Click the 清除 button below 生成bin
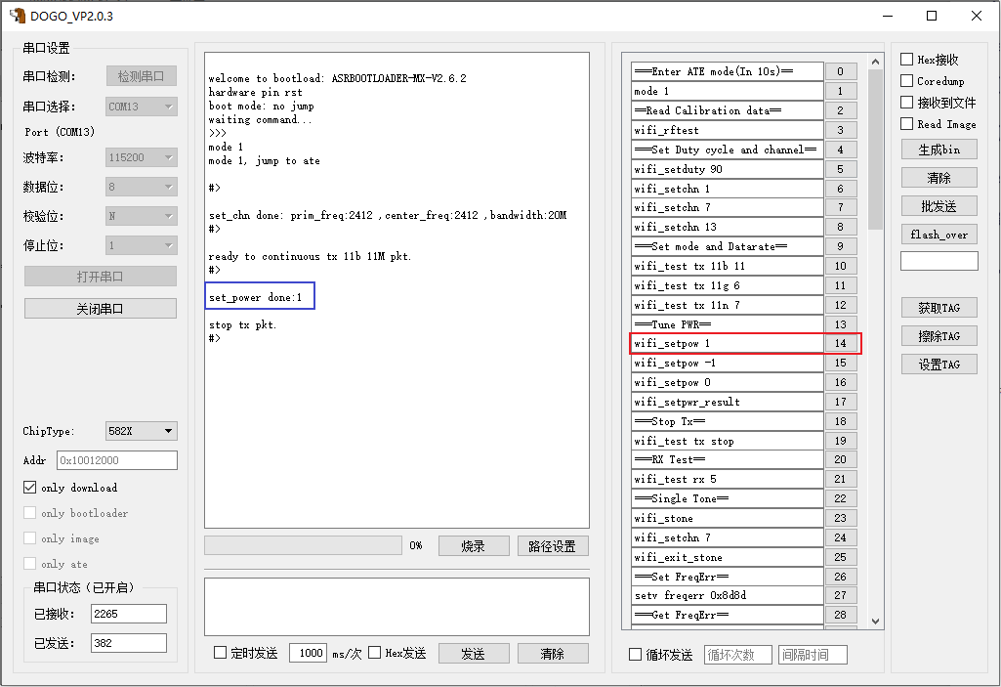Image resolution: width=1001 pixels, height=687 pixels. pyautogui.click(x=939, y=178)
